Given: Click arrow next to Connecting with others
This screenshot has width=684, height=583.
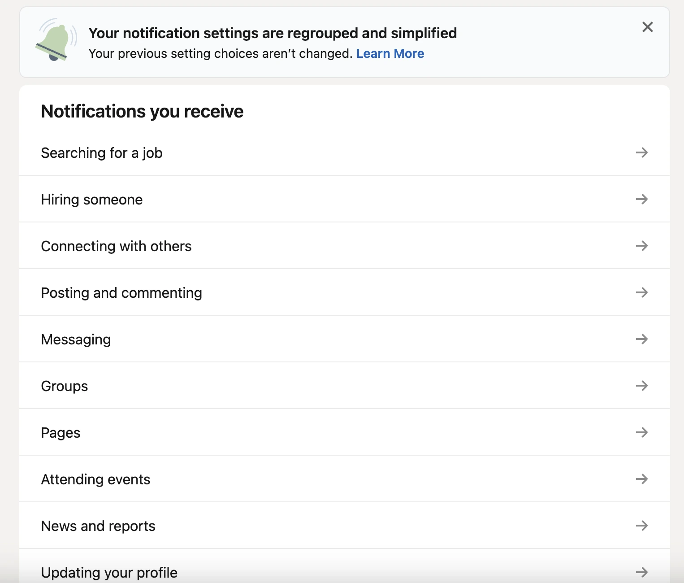Looking at the screenshot, I should coord(642,246).
